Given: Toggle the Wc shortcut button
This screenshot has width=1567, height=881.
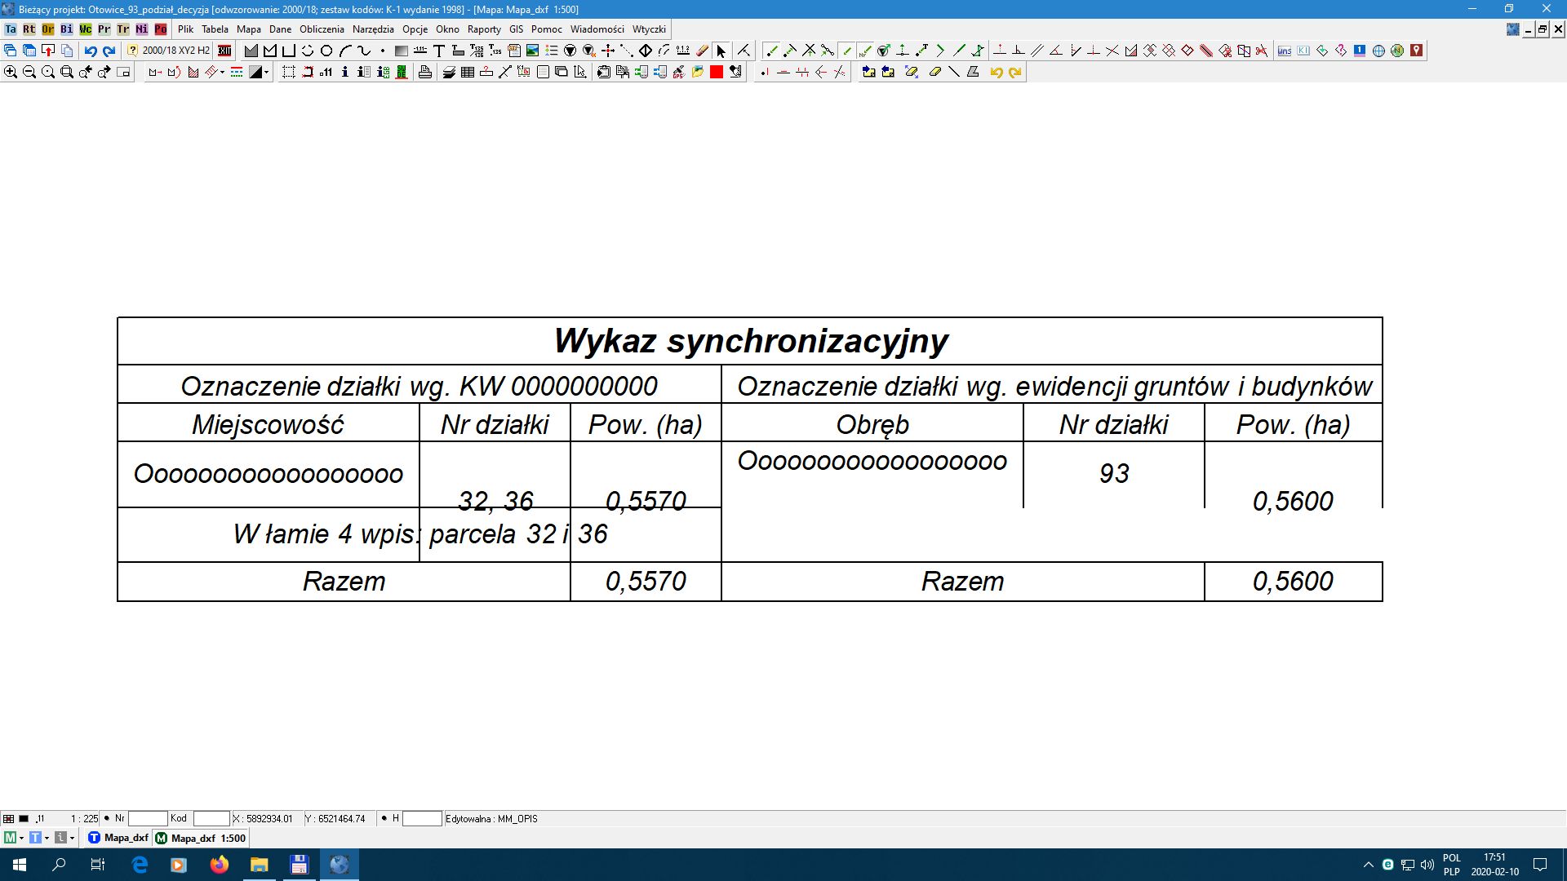Looking at the screenshot, I should (x=86, y=29).
